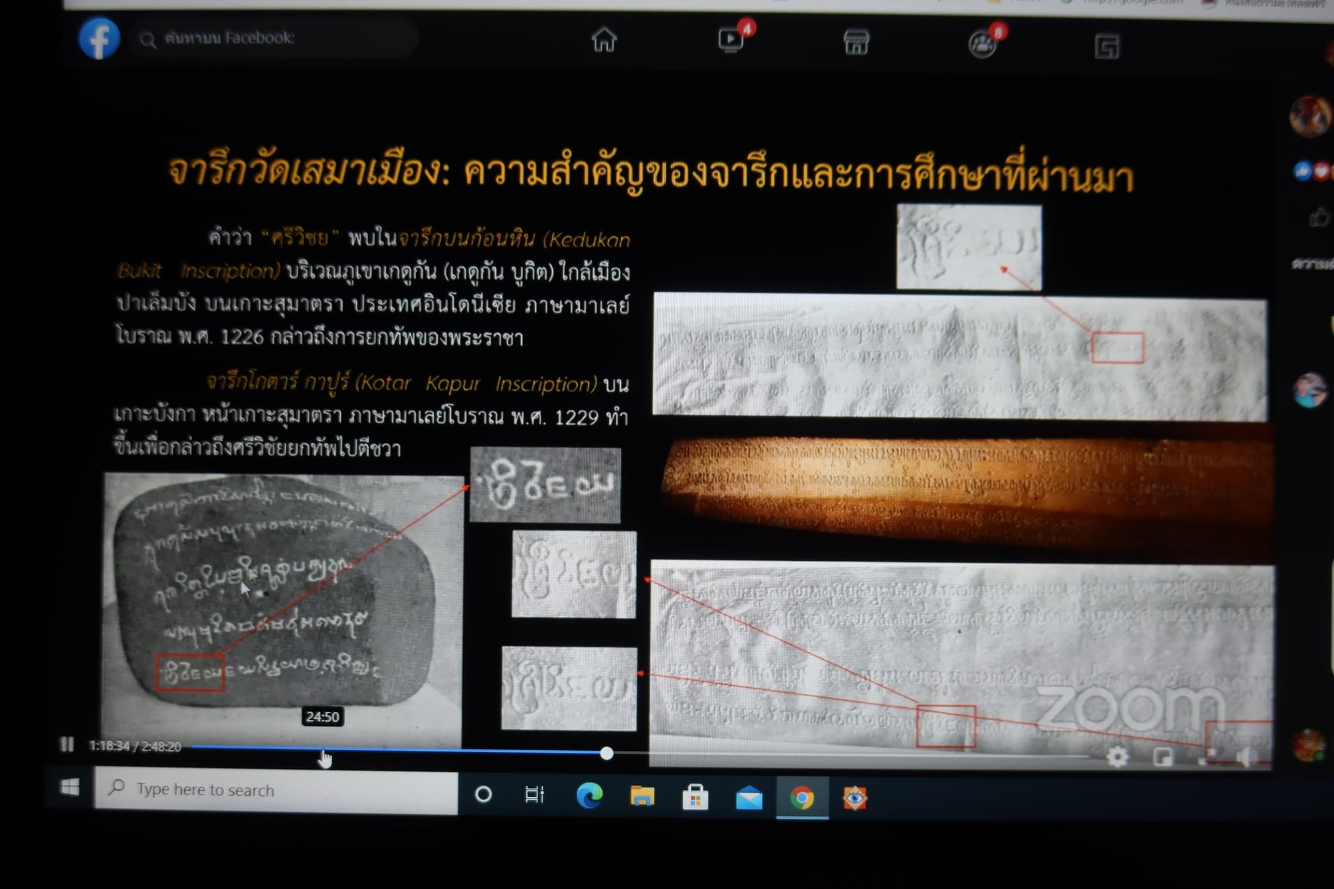Open the eye-icon app in taskbar
Image resolution: width=1334 pixels, height=889 pixels.
click(855, 798)
